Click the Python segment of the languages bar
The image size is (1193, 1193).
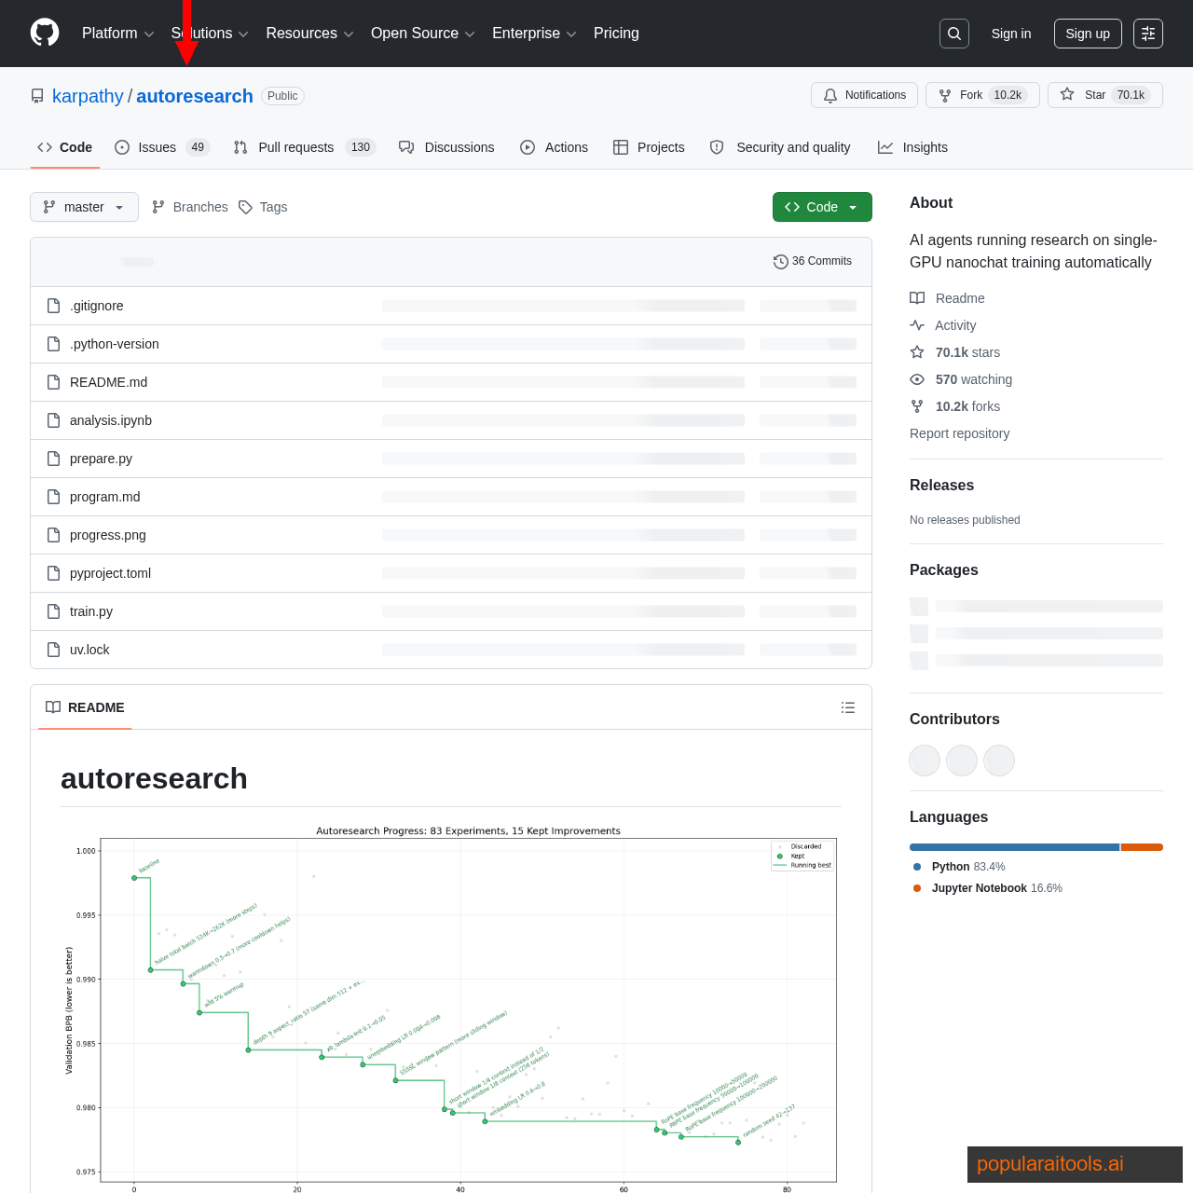(x=1013, y=847)
